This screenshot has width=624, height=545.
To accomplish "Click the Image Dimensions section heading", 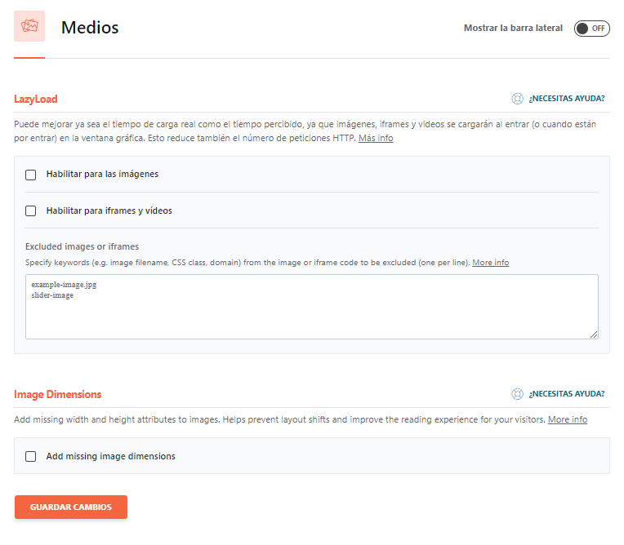I will coord(58,395).
